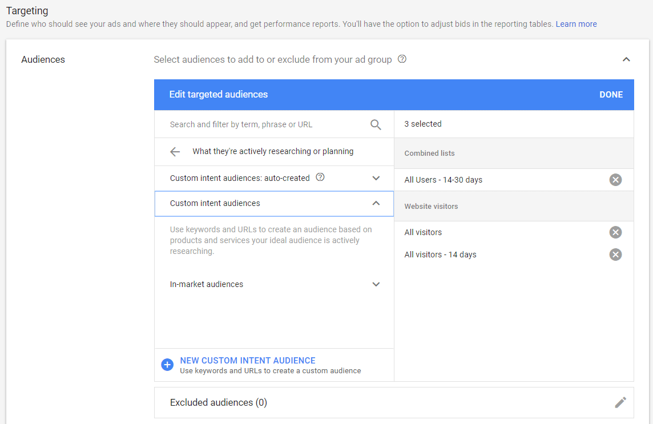Go back using the left arrow icon
The height and width of the screenshot is (424, 653).
pos(175,152)
